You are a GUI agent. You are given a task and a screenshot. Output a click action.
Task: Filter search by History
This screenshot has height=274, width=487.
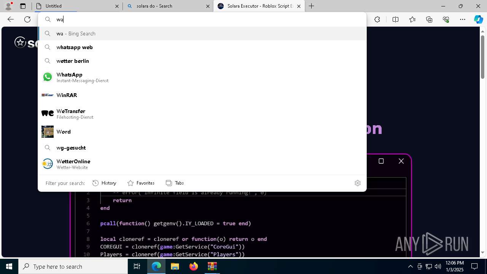(105, 183)
